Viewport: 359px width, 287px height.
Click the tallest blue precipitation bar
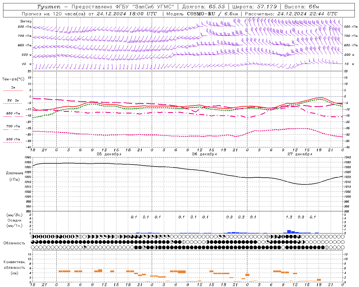pos(289,232)
